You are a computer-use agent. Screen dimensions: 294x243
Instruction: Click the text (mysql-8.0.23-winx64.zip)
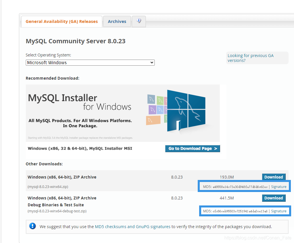(x=48, y=187)
